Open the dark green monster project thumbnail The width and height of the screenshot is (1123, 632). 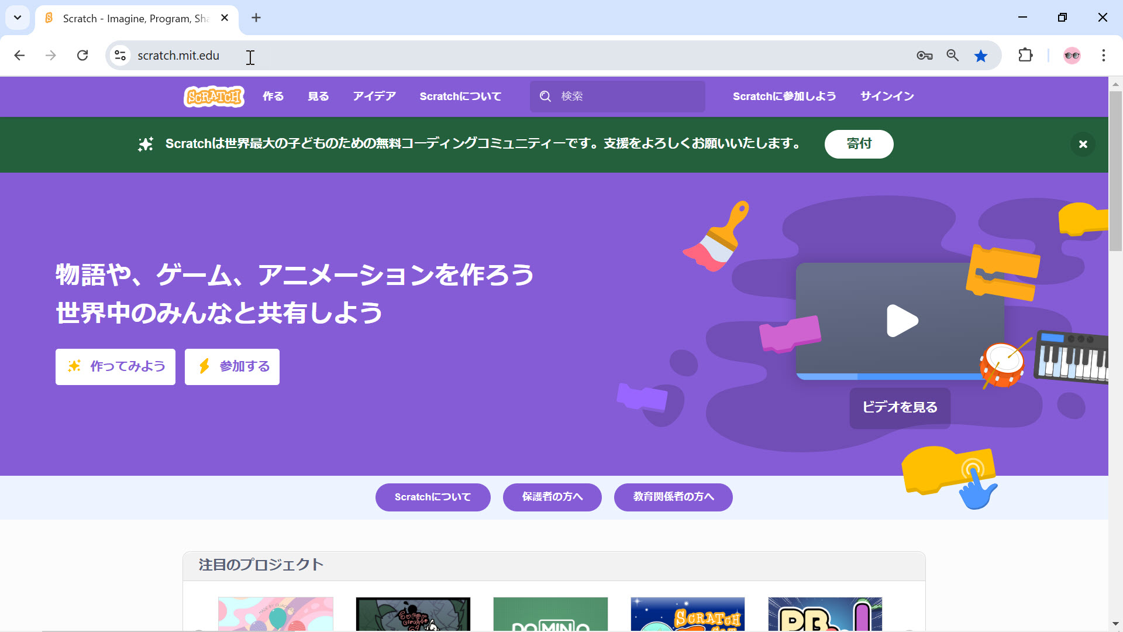pyautogui.click(x=413, y=614)
